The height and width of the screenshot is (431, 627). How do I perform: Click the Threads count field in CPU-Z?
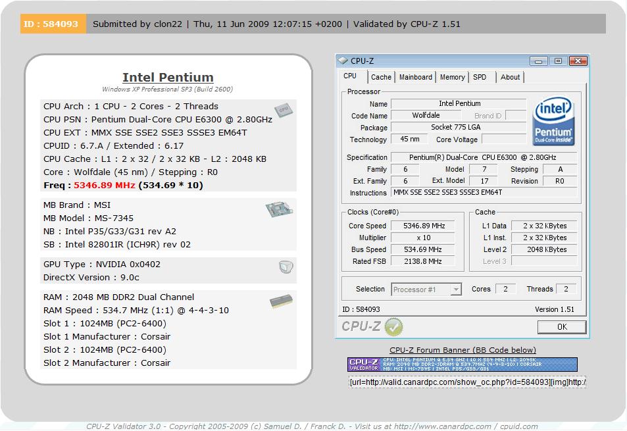click(x=566, y=289)
